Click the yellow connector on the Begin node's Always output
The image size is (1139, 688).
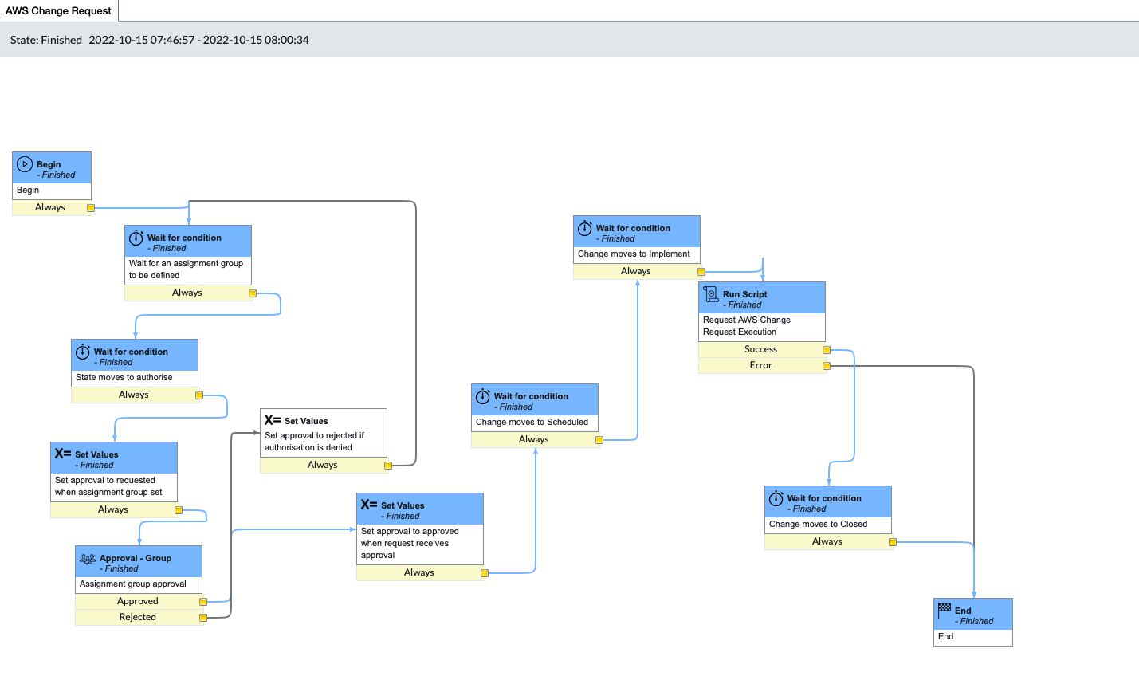(91, 207)
